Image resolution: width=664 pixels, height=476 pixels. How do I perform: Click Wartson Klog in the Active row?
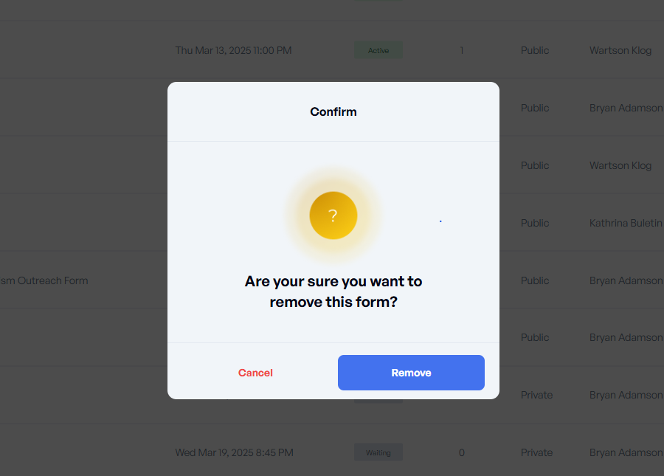(620, 51)
